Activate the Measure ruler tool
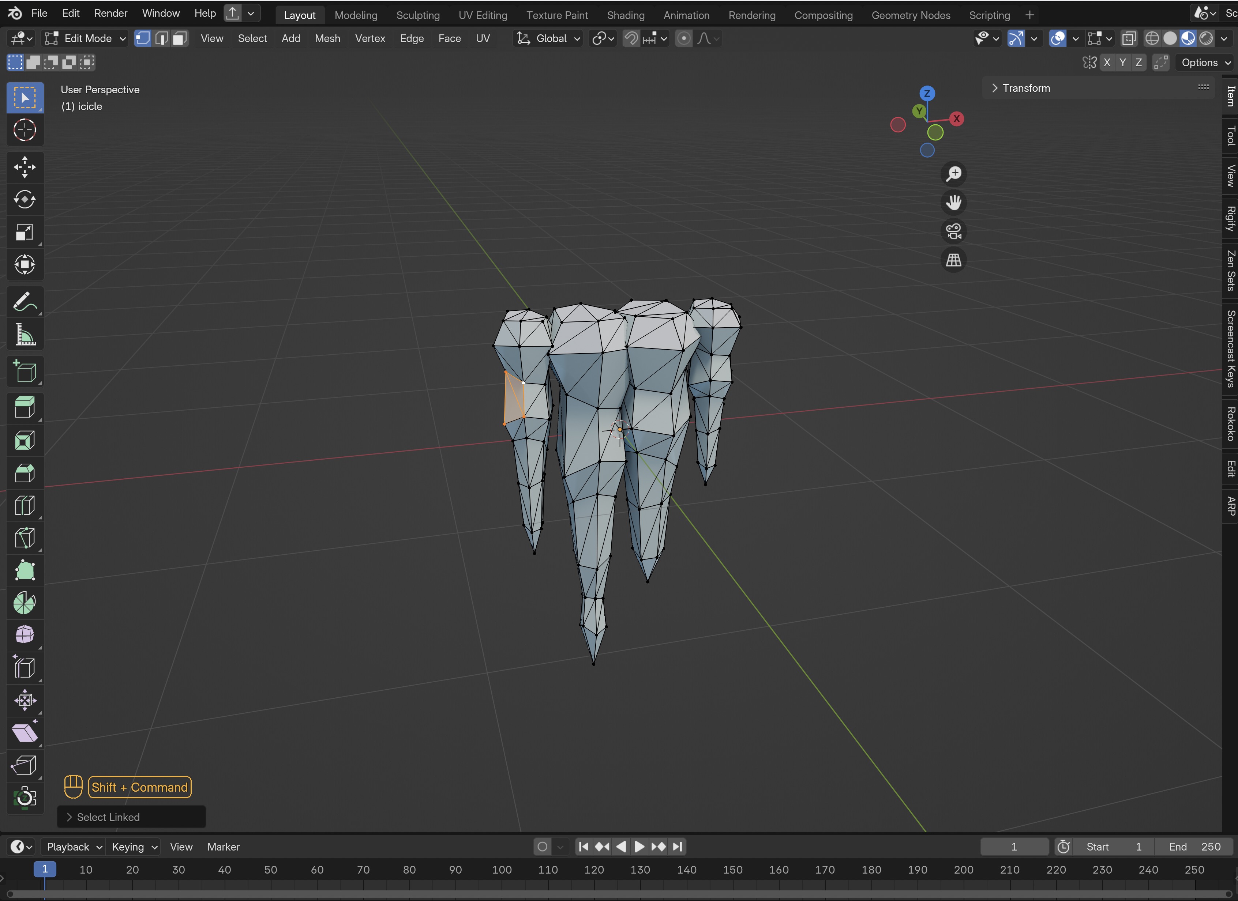Screen dimensions: 1238x901 click(x=25, y=335)
